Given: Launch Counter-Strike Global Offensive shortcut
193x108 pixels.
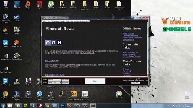Looking at the screenshot, I should (x=74, y=95).
